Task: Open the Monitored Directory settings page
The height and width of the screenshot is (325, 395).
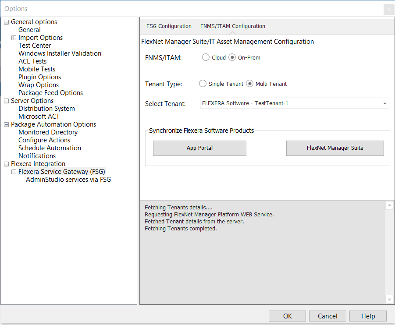Action: (48, 132)
